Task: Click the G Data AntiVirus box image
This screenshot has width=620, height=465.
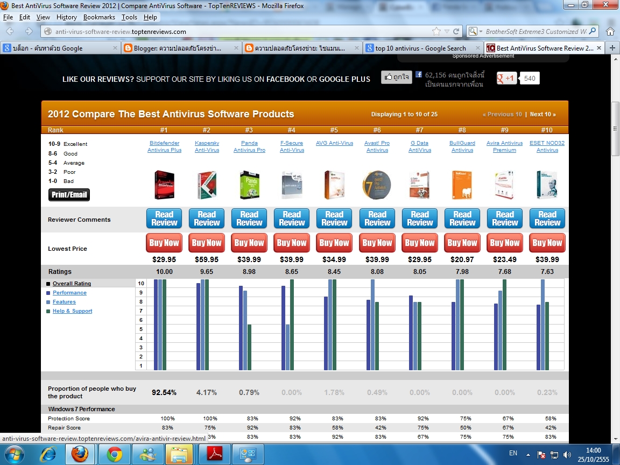Action: click(x=420, y=185)
